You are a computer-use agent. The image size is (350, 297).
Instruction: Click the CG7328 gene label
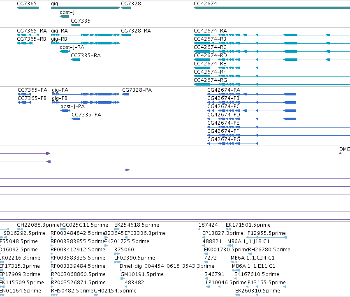pyautogui.click(x=131, y=4)
